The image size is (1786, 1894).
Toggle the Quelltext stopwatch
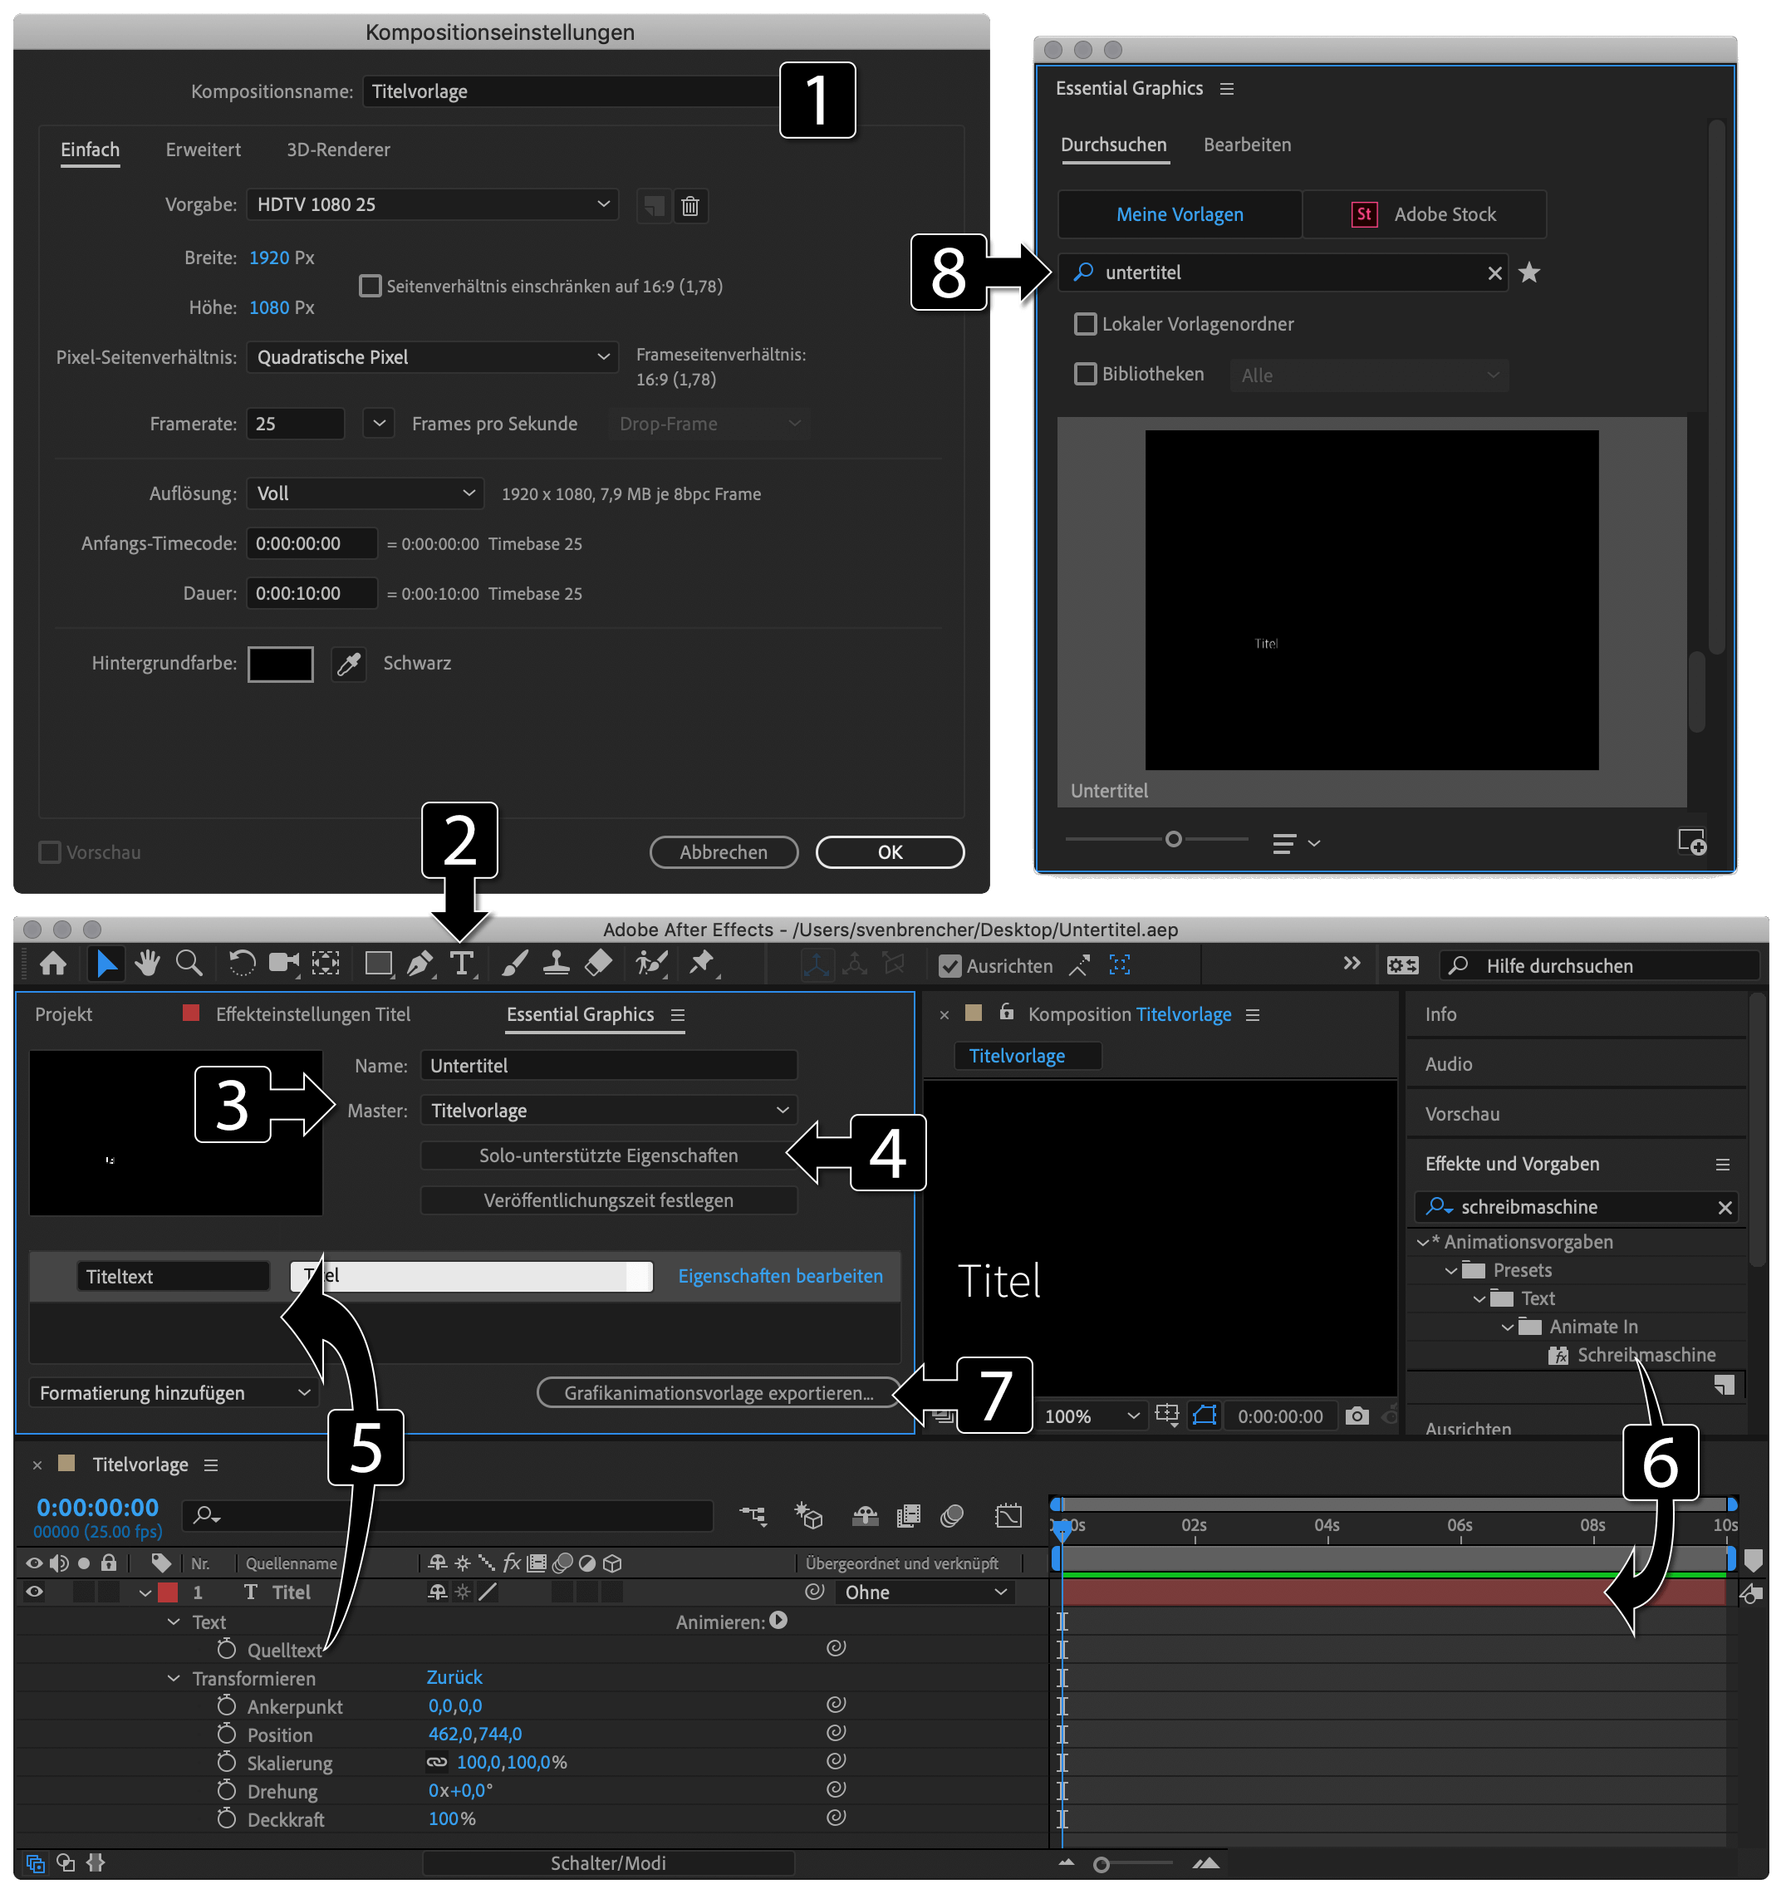227,1649
